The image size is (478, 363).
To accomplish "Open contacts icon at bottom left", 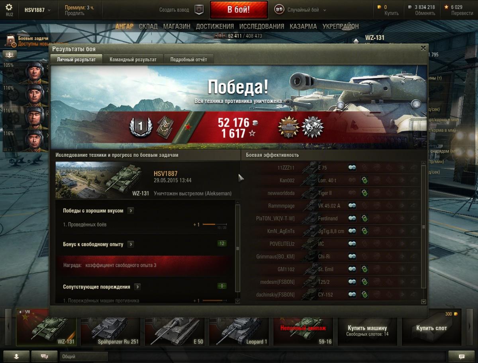I will click(x=16, y=356).
